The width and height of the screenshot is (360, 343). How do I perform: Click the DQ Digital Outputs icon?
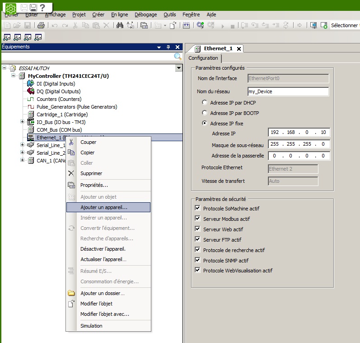point(31,91)
